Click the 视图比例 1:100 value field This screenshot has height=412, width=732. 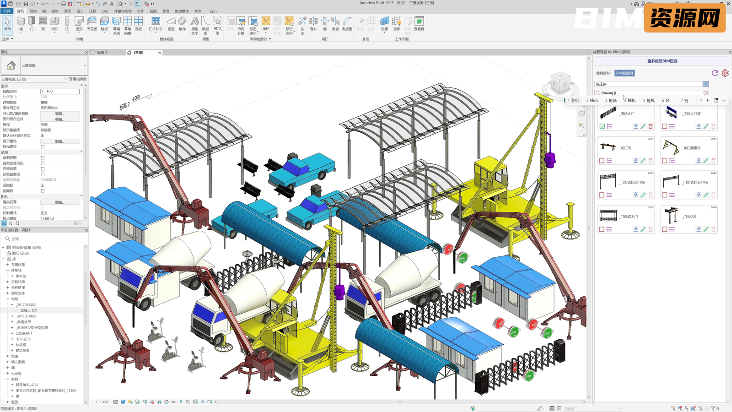coord(60,91)
